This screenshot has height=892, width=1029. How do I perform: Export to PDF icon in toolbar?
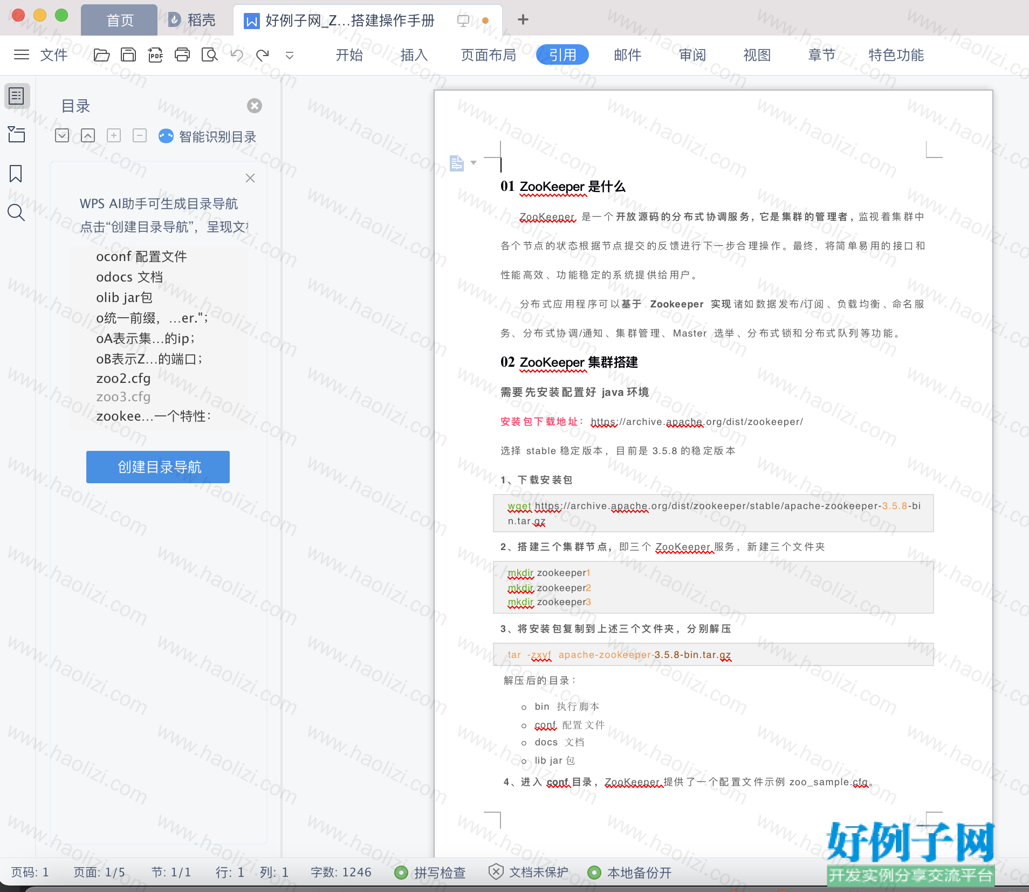pos(155,54)
